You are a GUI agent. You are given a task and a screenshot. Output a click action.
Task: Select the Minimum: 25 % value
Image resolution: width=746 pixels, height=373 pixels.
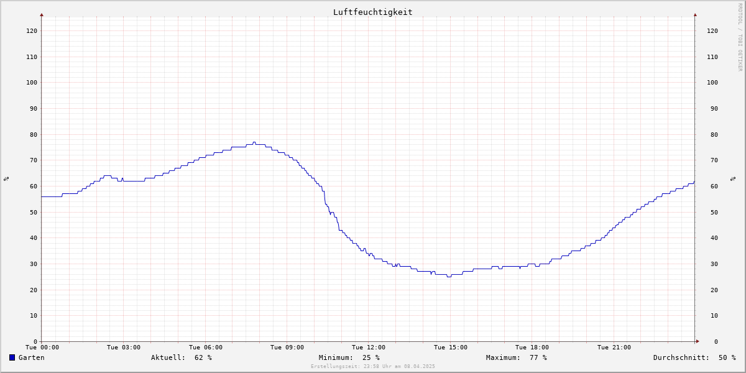tap(349, 357)
